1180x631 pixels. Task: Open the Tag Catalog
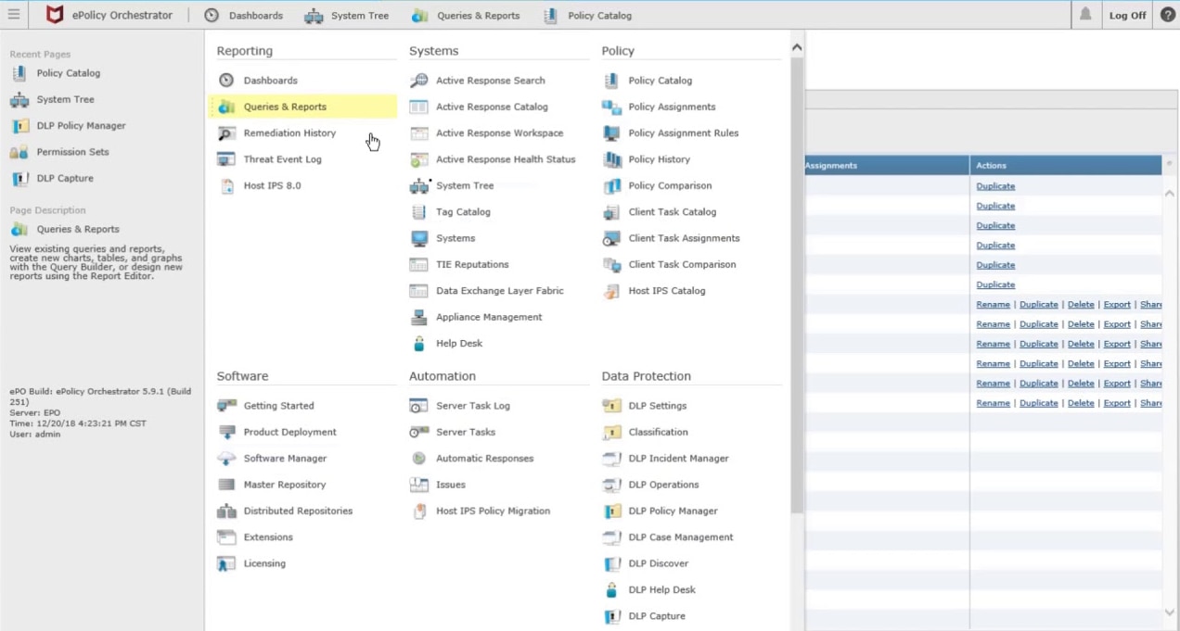tap(463, 211)
